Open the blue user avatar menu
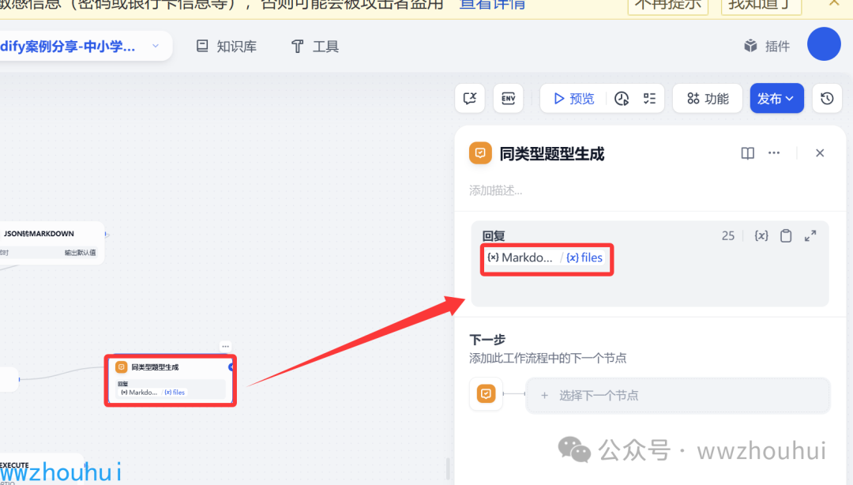Screen dimensions: 853x485 [x=824, y=44]
